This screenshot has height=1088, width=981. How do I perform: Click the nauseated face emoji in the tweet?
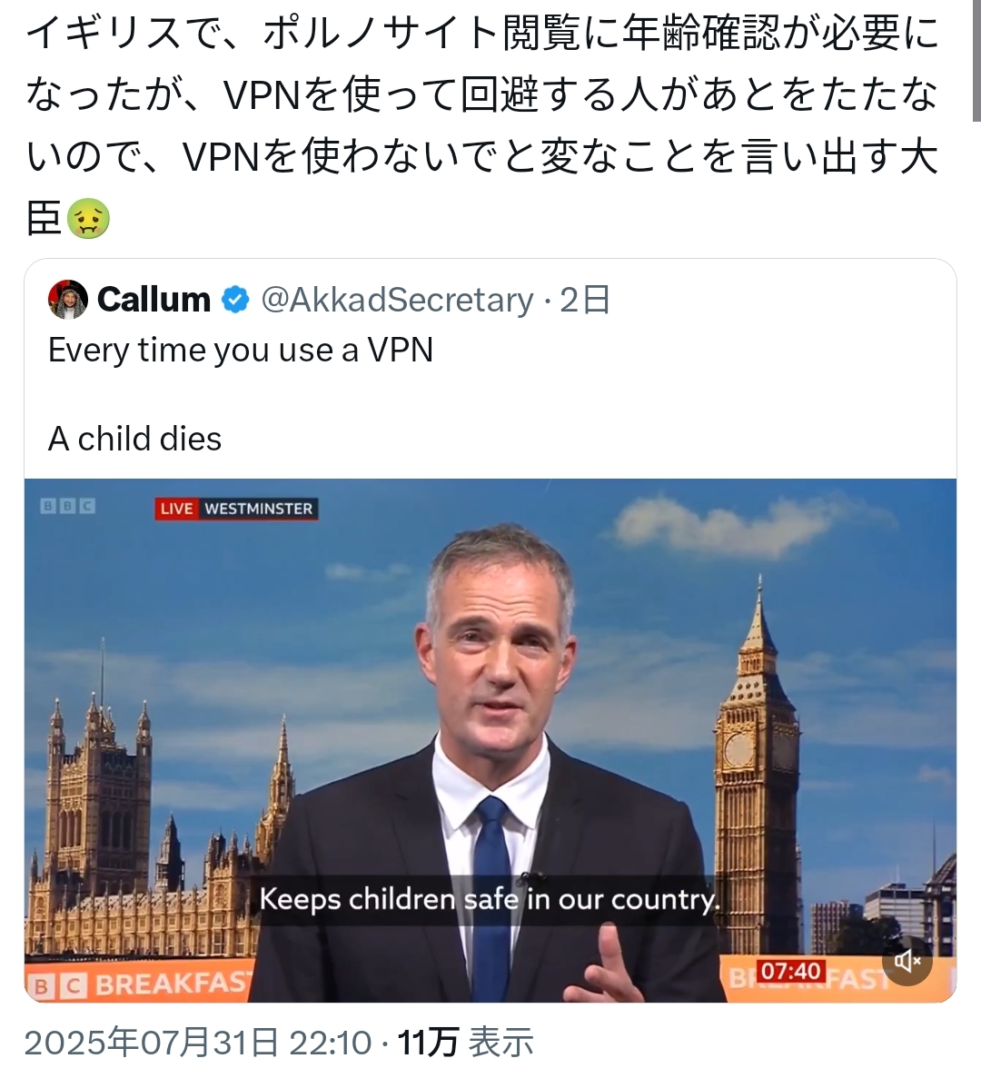(87, 219)
